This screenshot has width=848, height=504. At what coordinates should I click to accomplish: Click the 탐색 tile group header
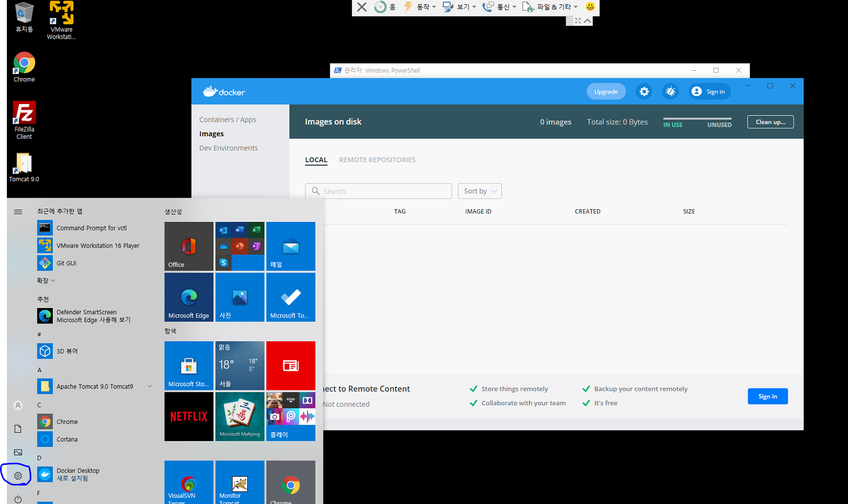(170, 331)
